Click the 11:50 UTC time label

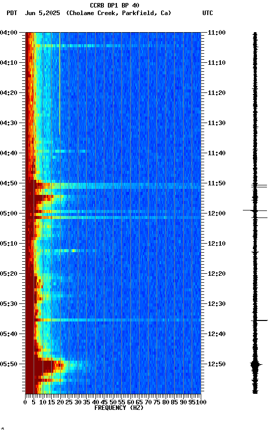click(x=217, y=183)
